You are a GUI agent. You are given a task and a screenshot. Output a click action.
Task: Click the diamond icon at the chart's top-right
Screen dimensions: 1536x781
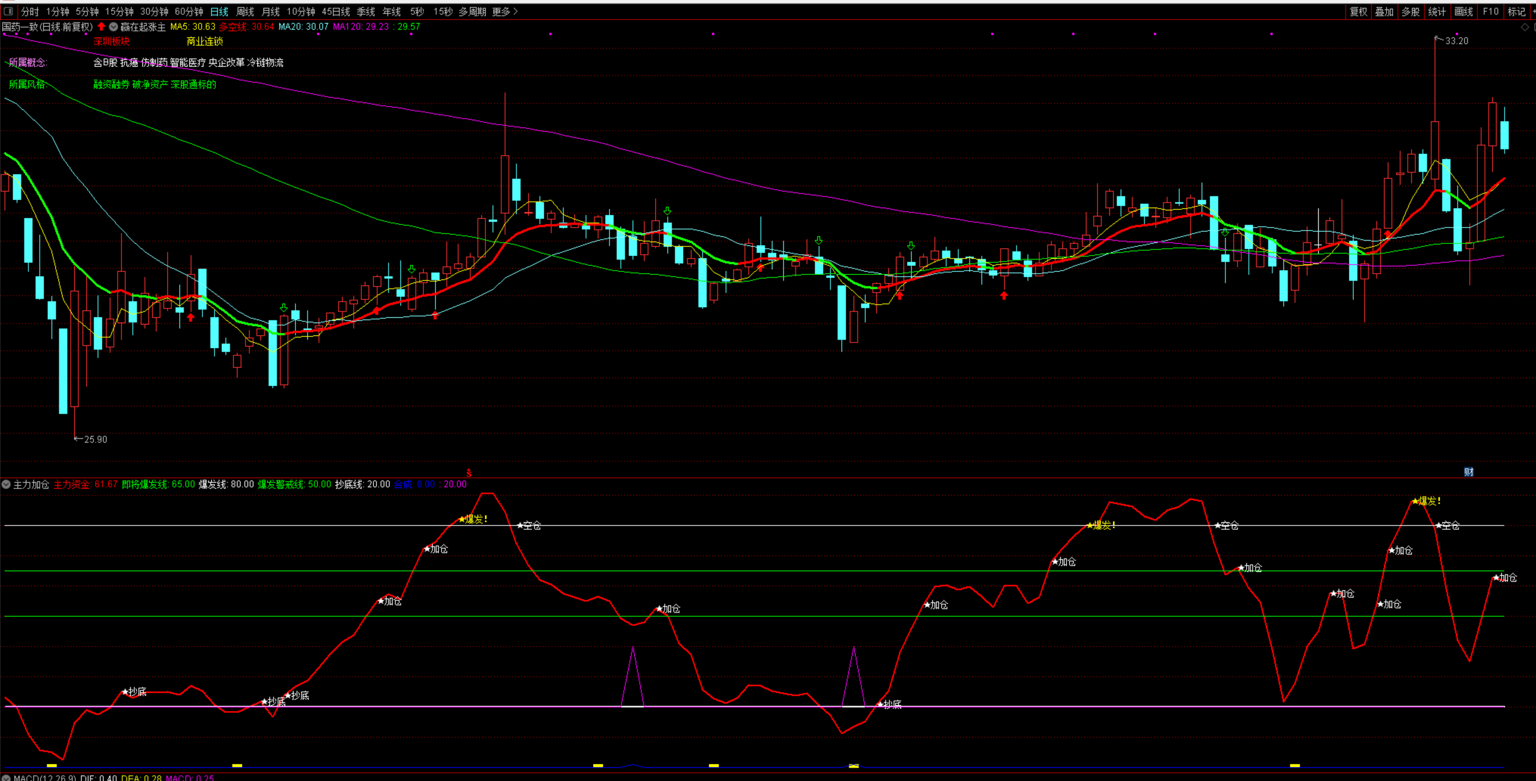(1525, 27)
